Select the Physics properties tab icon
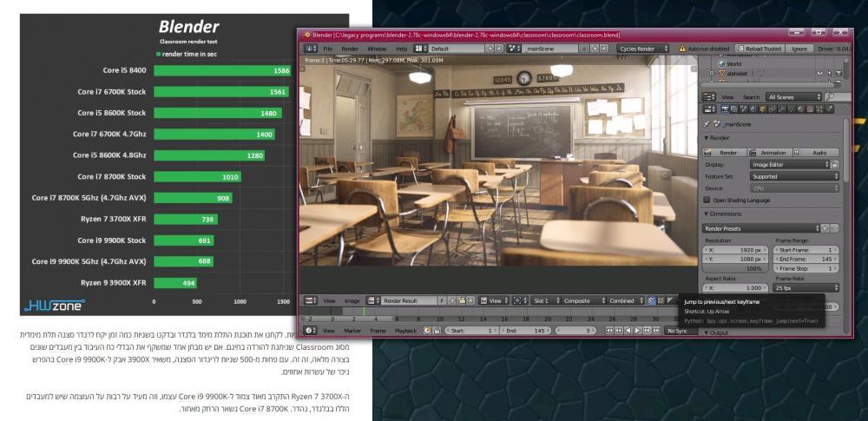The width and height of the screenshot is (868, 421). tap(829, 109)
